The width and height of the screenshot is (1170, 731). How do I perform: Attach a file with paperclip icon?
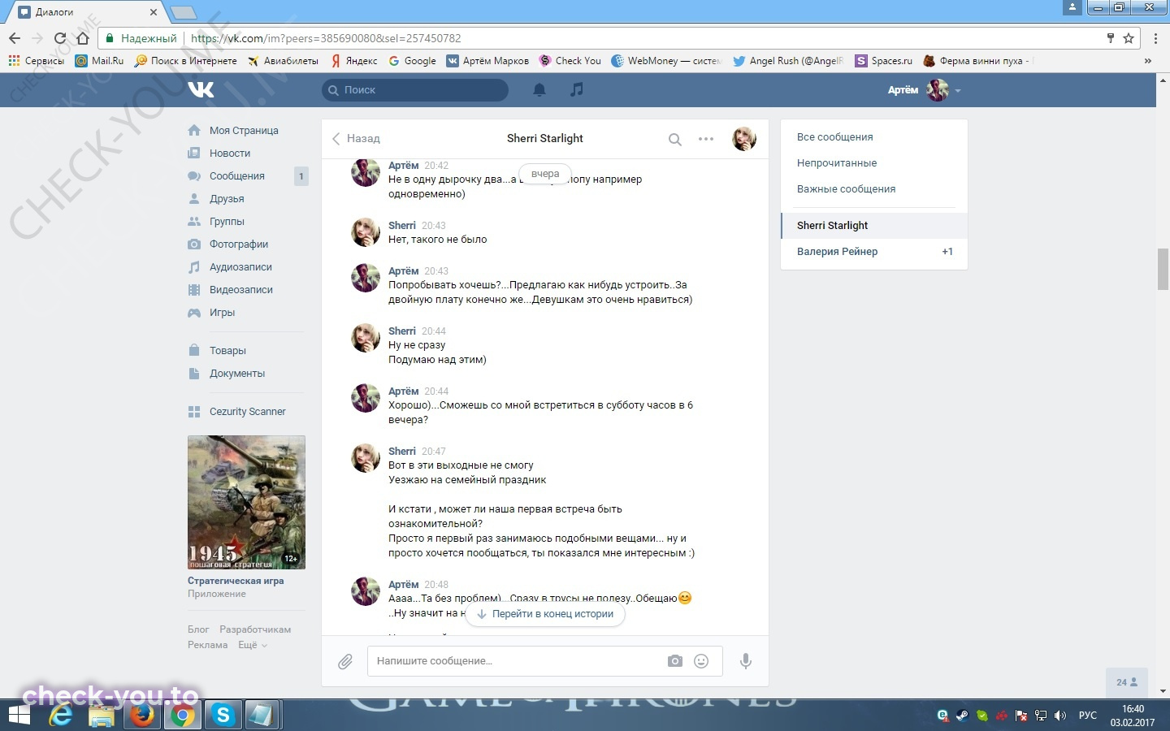click(x=345, y=661)
